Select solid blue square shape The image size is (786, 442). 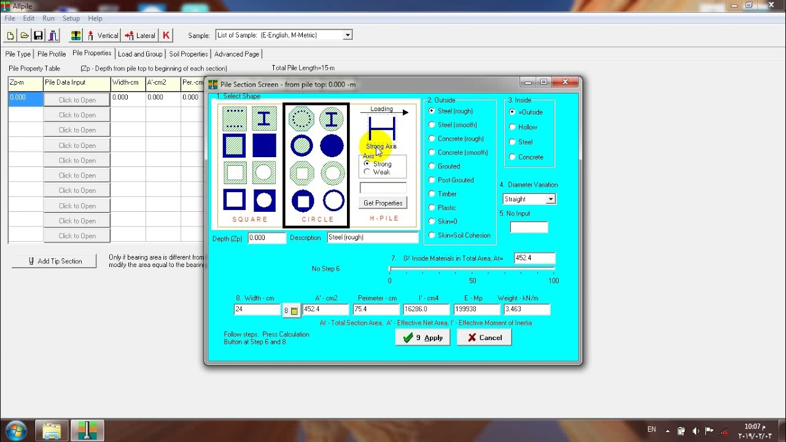tap(264, 145)
